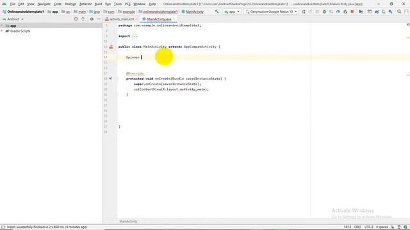Open the File menu

tap(12, 4)
